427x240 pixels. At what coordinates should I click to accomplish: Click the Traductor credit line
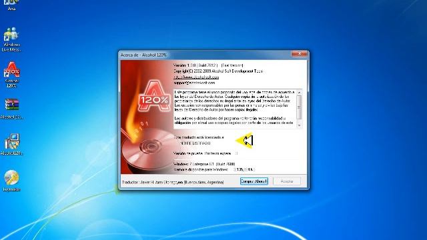pyautogui.click(x=173, y=182)
